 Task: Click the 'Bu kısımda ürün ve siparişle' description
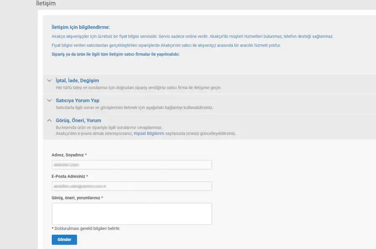point(109,128)
